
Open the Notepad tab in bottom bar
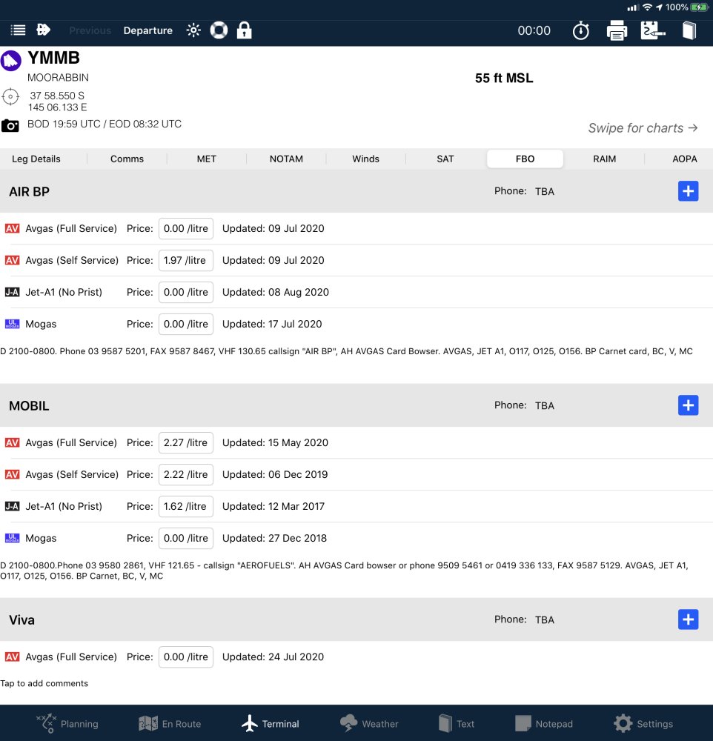(x=544, y=723)
